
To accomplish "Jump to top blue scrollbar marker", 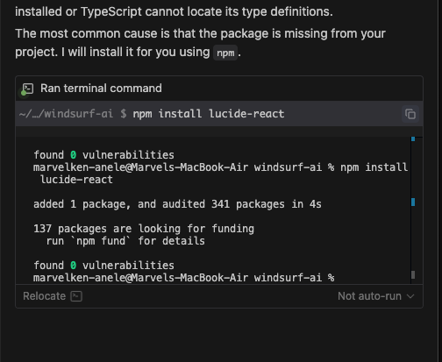I will click(413, 139).
